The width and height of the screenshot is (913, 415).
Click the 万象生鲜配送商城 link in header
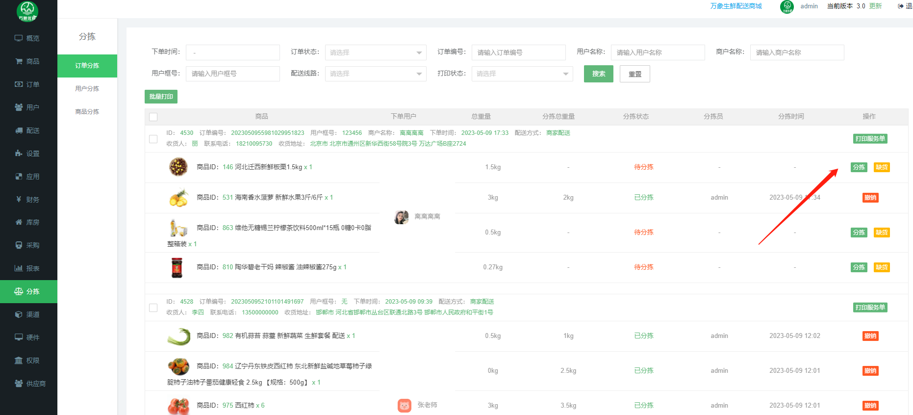point(736,6)
